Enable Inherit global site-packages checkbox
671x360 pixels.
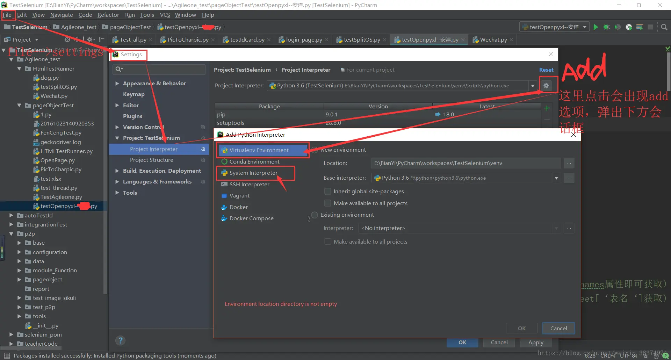(x=328, y=191)
